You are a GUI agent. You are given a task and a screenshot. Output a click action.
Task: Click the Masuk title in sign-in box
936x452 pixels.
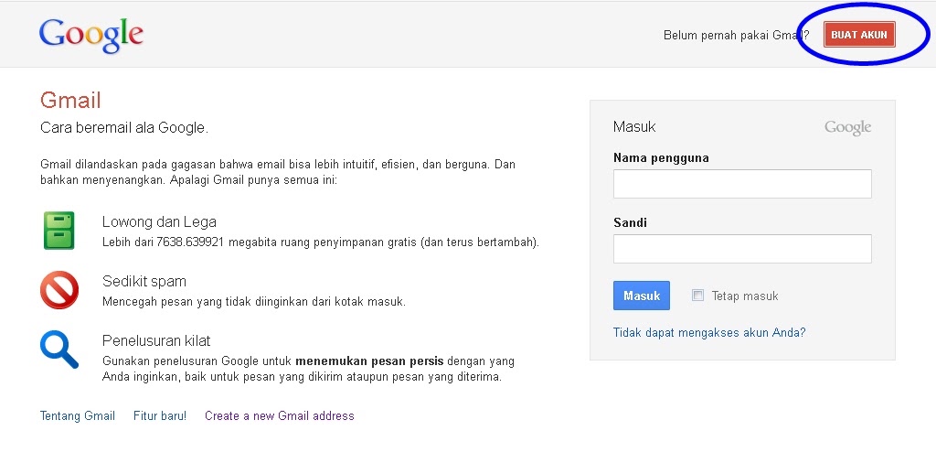(634, 127)
